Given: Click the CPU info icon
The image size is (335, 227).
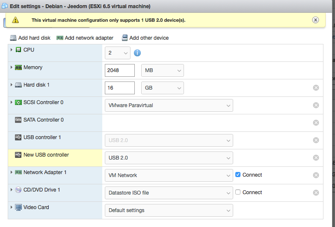Looking at the screenshot, I should 137,53.
